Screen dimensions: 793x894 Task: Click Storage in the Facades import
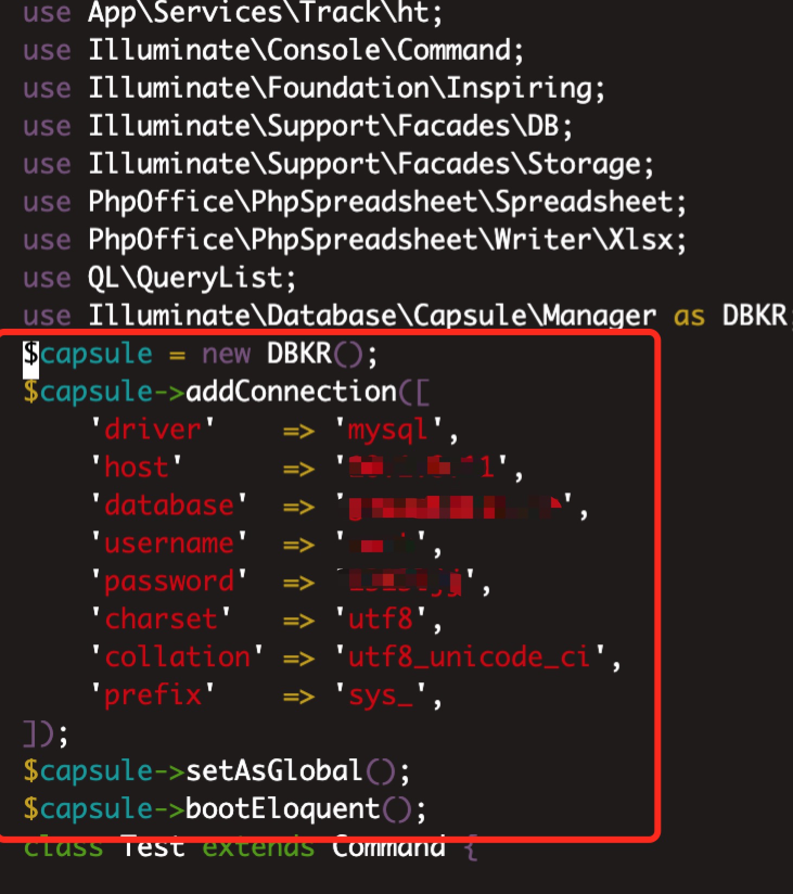[x=584, y=164]
